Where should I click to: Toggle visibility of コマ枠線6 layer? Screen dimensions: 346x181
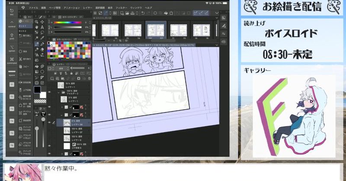click(49, 146)
